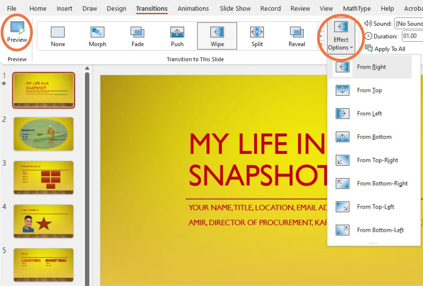Click the transition Sound speaker icon
The width and height of the screenshot is (423, 286).
pos(368,23)
